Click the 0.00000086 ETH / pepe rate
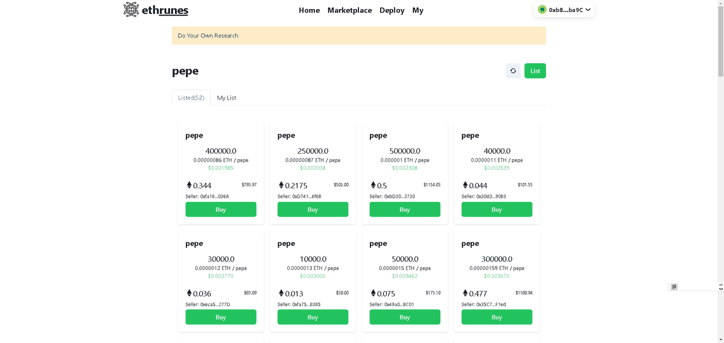724x343 pixels. pos(221,160)
